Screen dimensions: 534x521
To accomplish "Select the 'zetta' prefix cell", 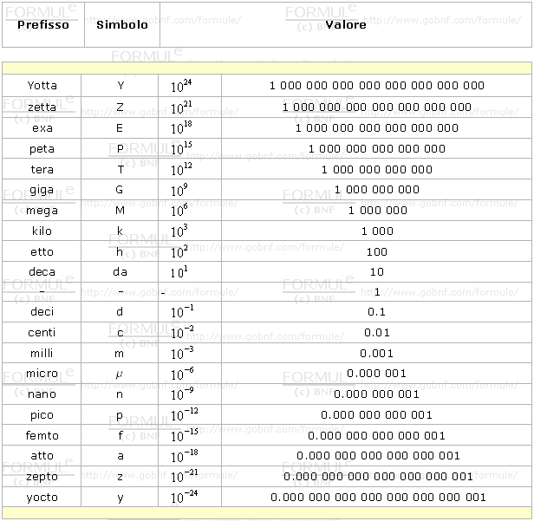I will pyautogui.click(x=42, y=107).
